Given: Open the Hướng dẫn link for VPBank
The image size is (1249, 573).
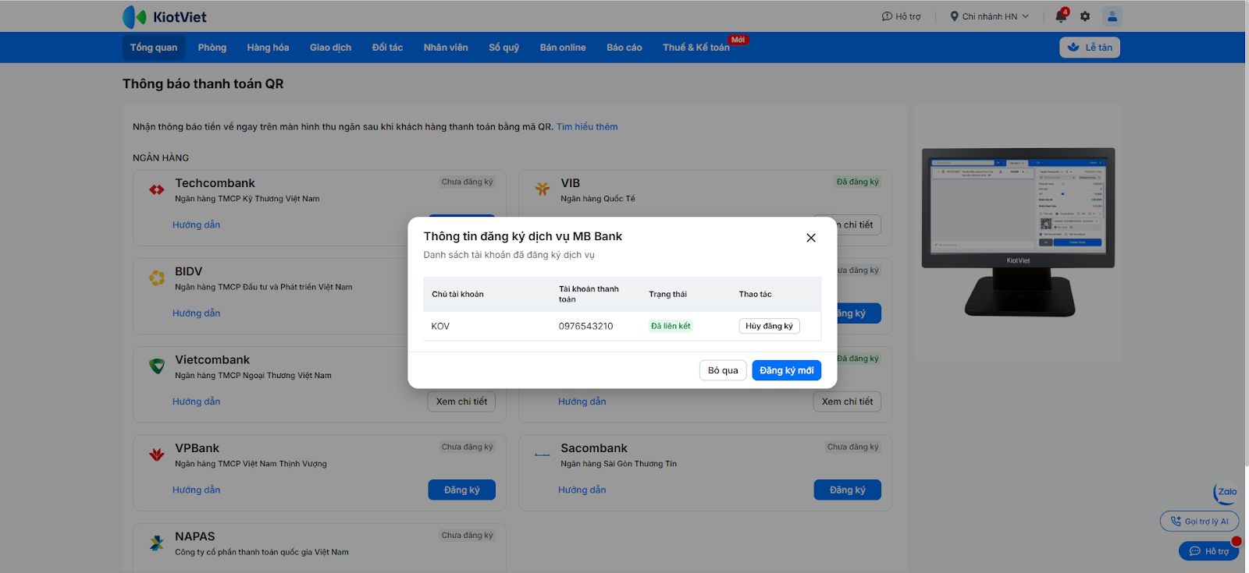Looking at the screenshot, I should 197,490.
